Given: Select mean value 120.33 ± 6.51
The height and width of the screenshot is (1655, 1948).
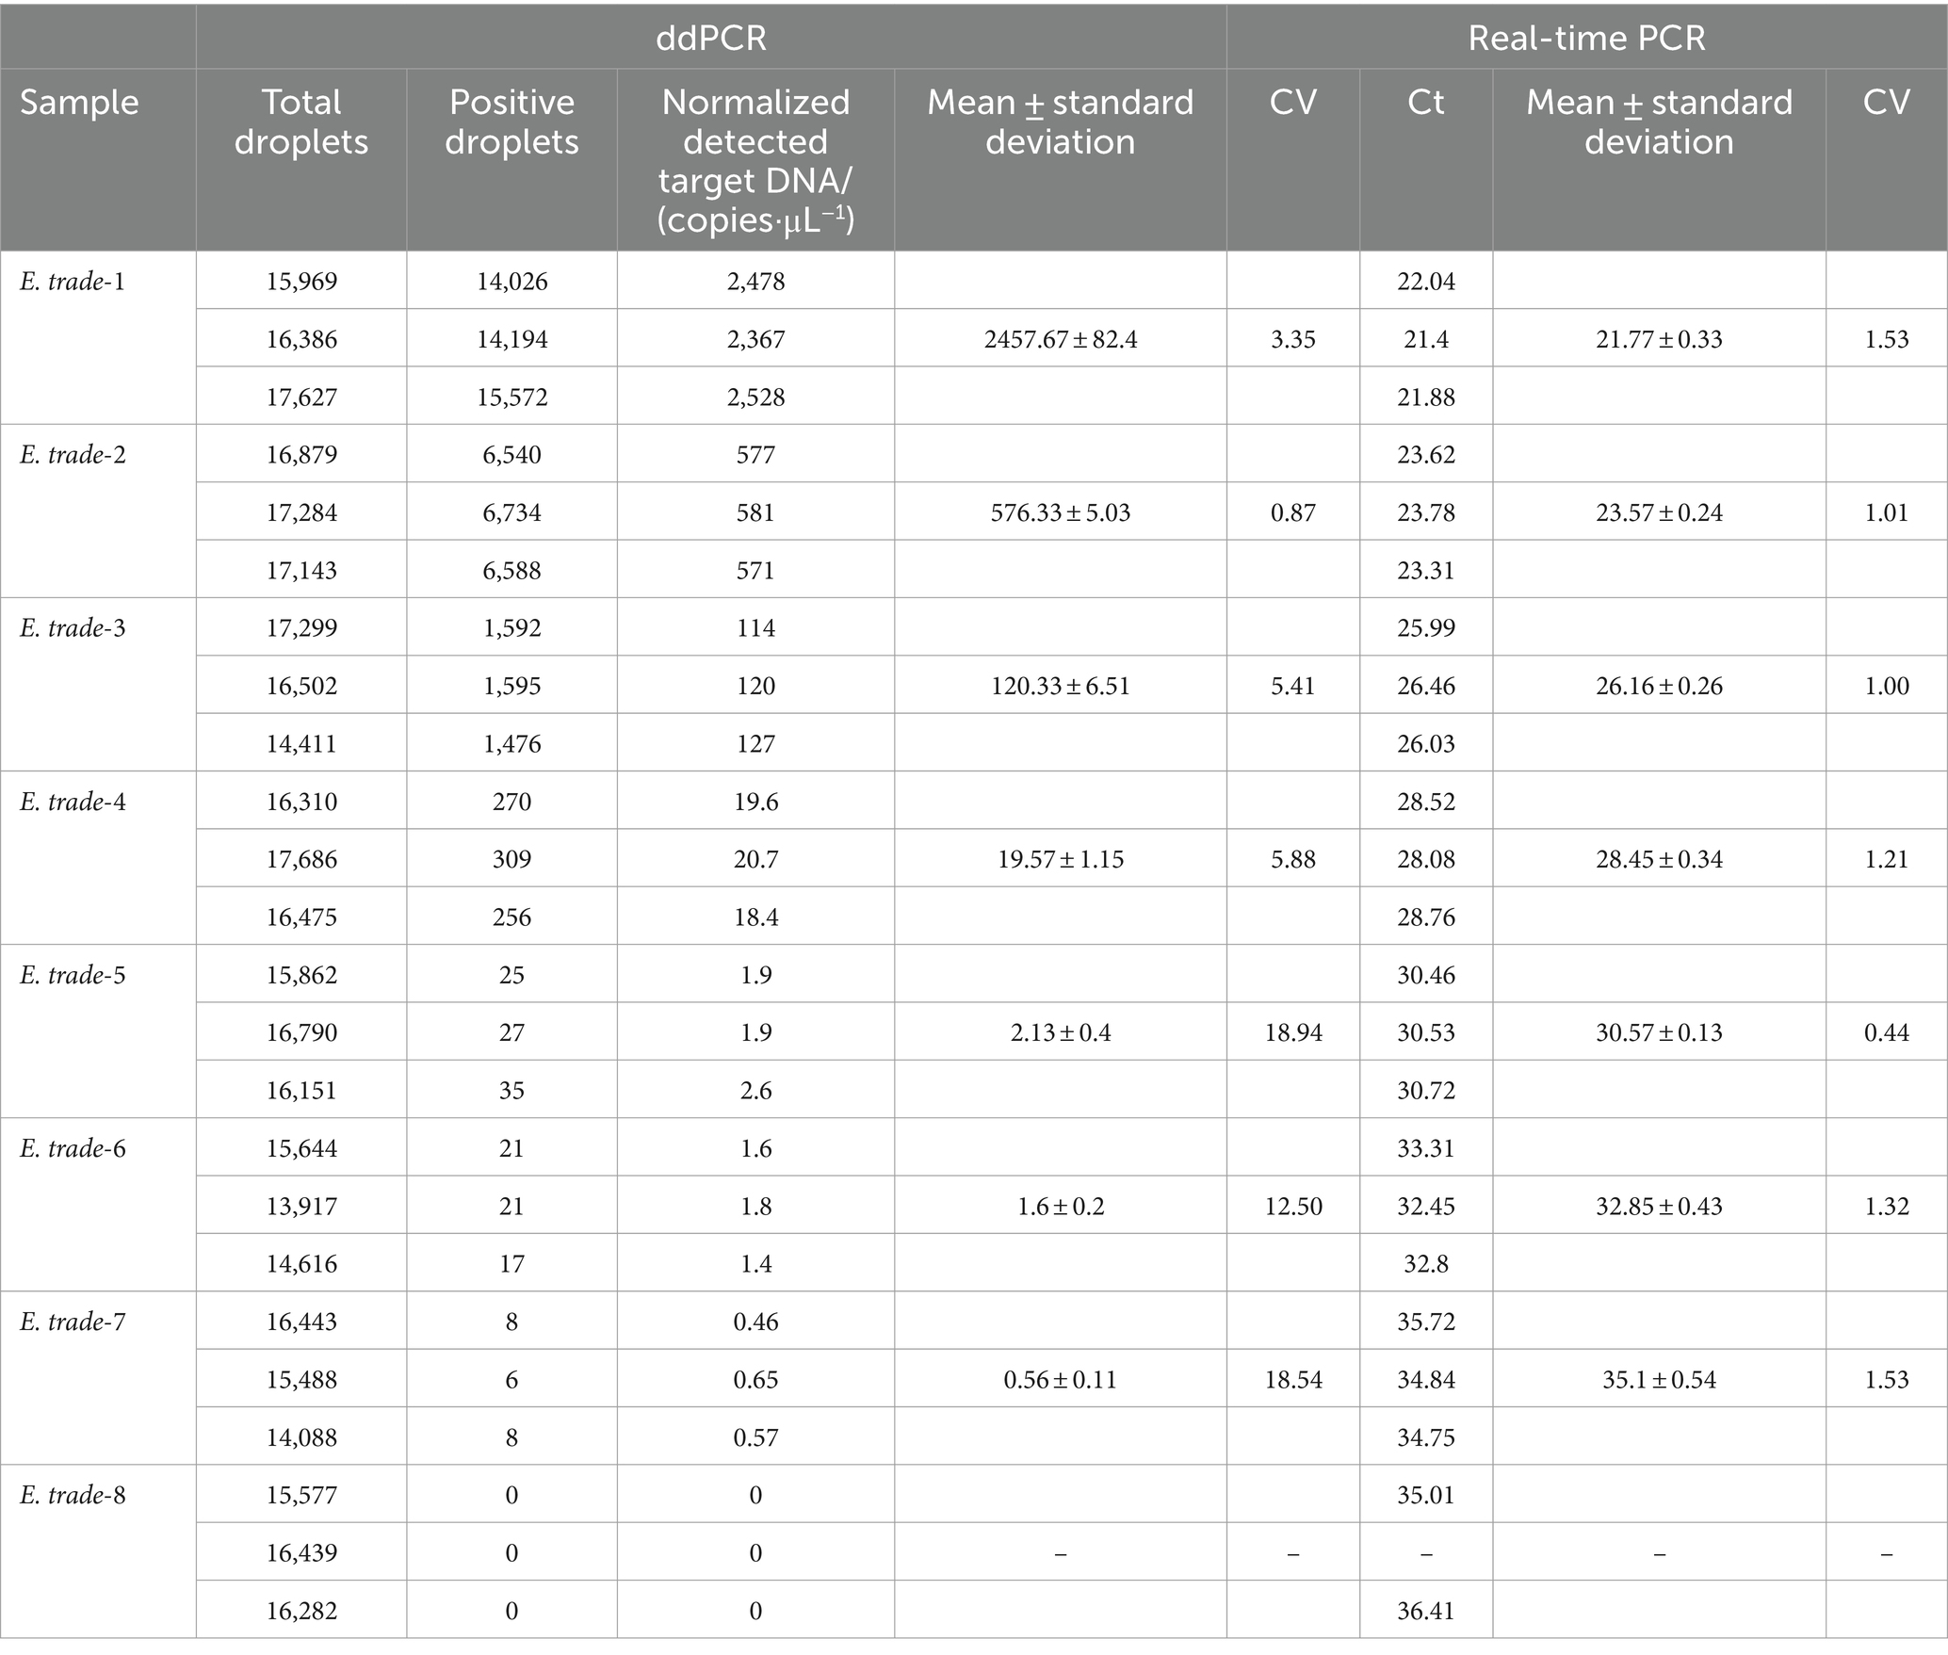Looking at the screenshot, I should click(x=1061, y=686).
